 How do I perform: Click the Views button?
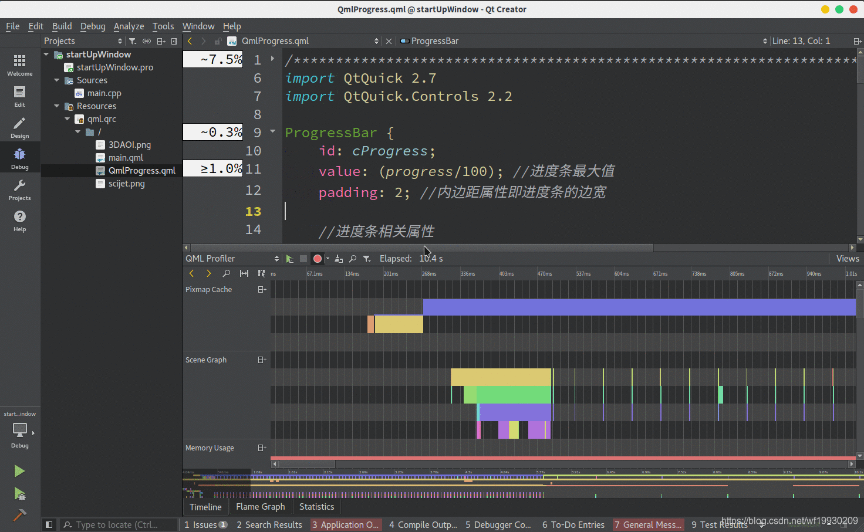pyautogui.click(x=848, y=259)
